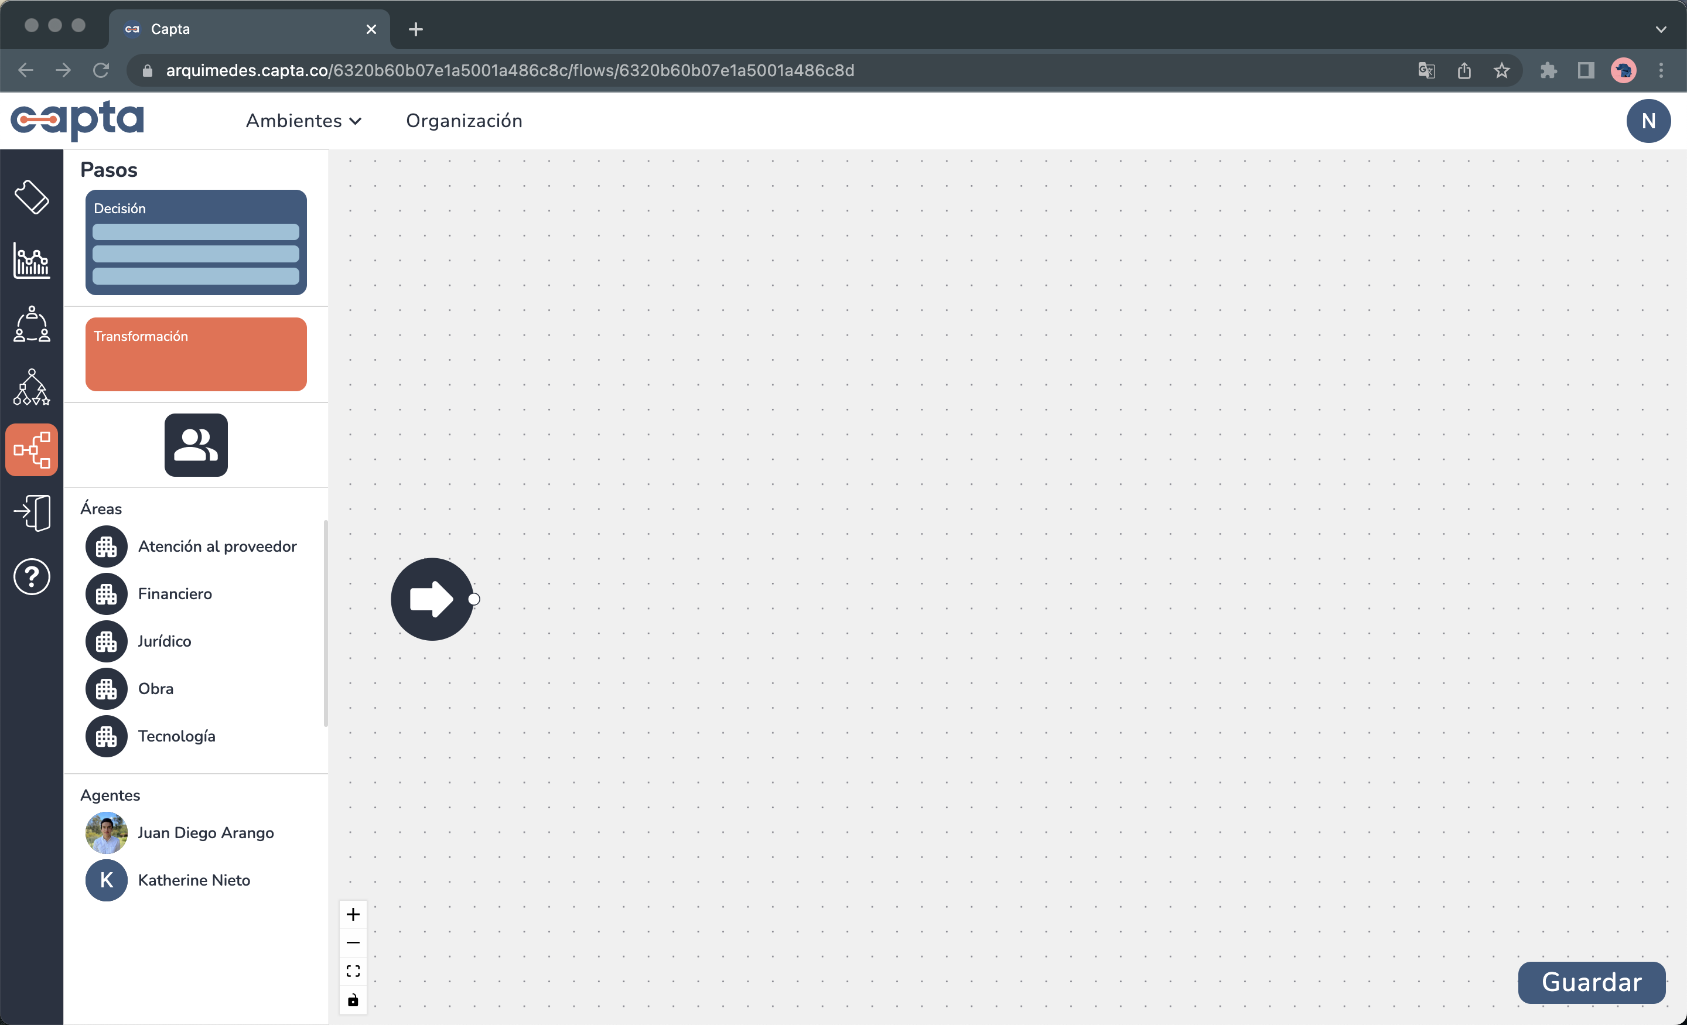Screen dimensions: 1687x1025
Task: Click the logout door sidebar icon
Action: point(32,513)
